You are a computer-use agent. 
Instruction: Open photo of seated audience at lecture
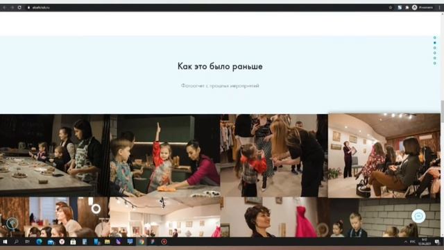click(384, 156)
